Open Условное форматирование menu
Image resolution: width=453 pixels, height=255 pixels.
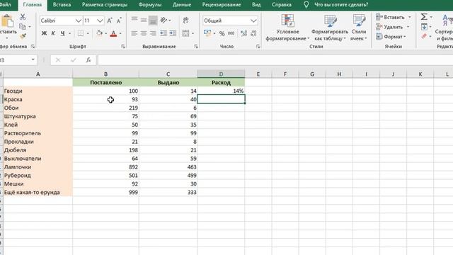tap(287, 28)
